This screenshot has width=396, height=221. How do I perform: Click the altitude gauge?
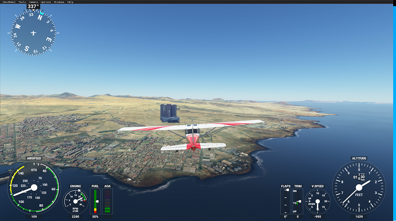point(359,187)
